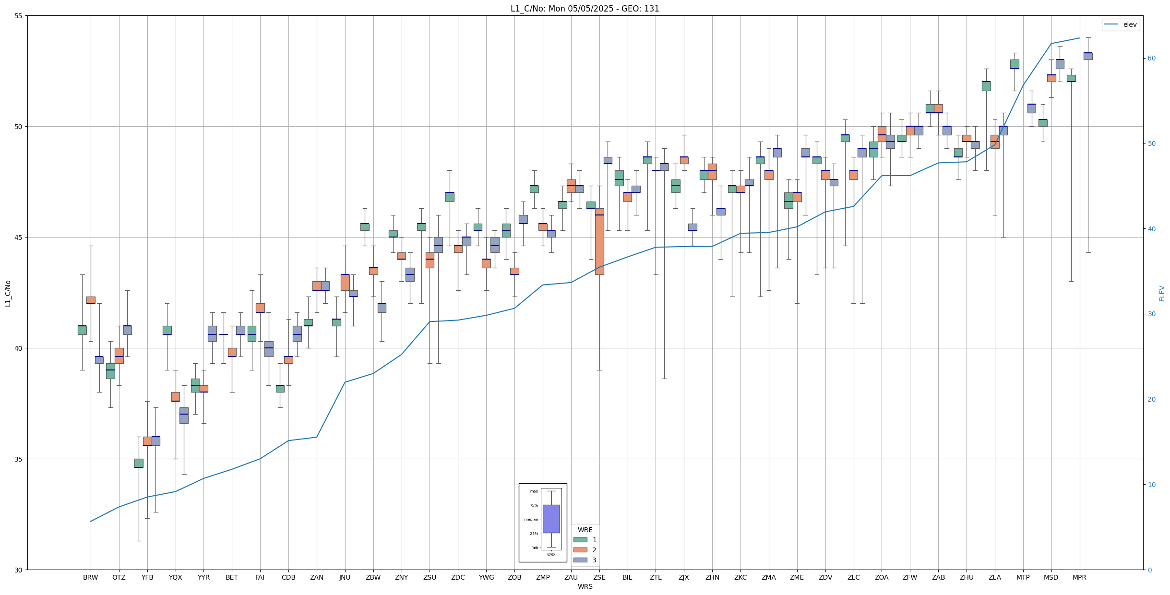Click the WRE legend title
Viewport: 1170px width, 595px height.
coord(585,530)
